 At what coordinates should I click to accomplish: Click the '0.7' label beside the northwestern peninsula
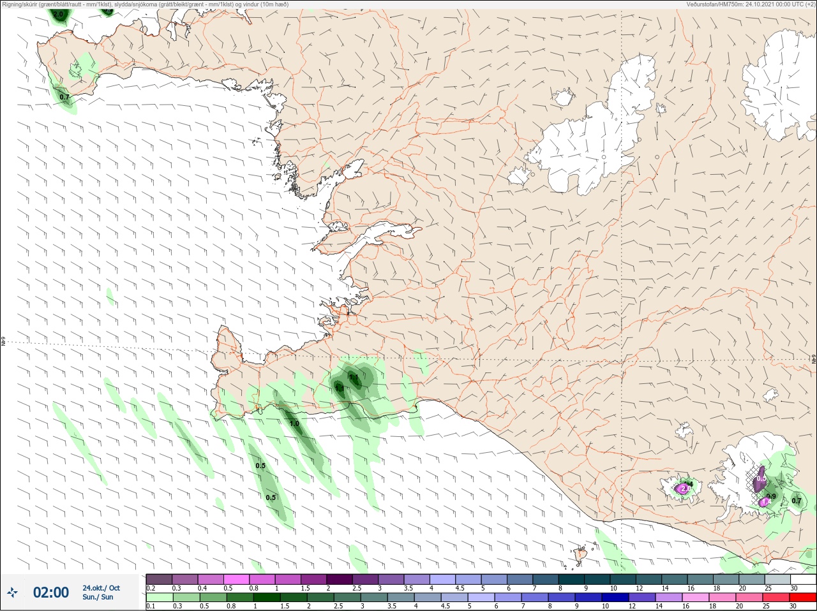(x=64, y=98)
